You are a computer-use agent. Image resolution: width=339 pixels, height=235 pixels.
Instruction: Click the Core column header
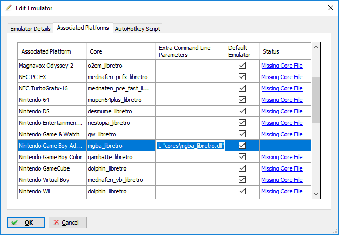(x=121, y=51)
